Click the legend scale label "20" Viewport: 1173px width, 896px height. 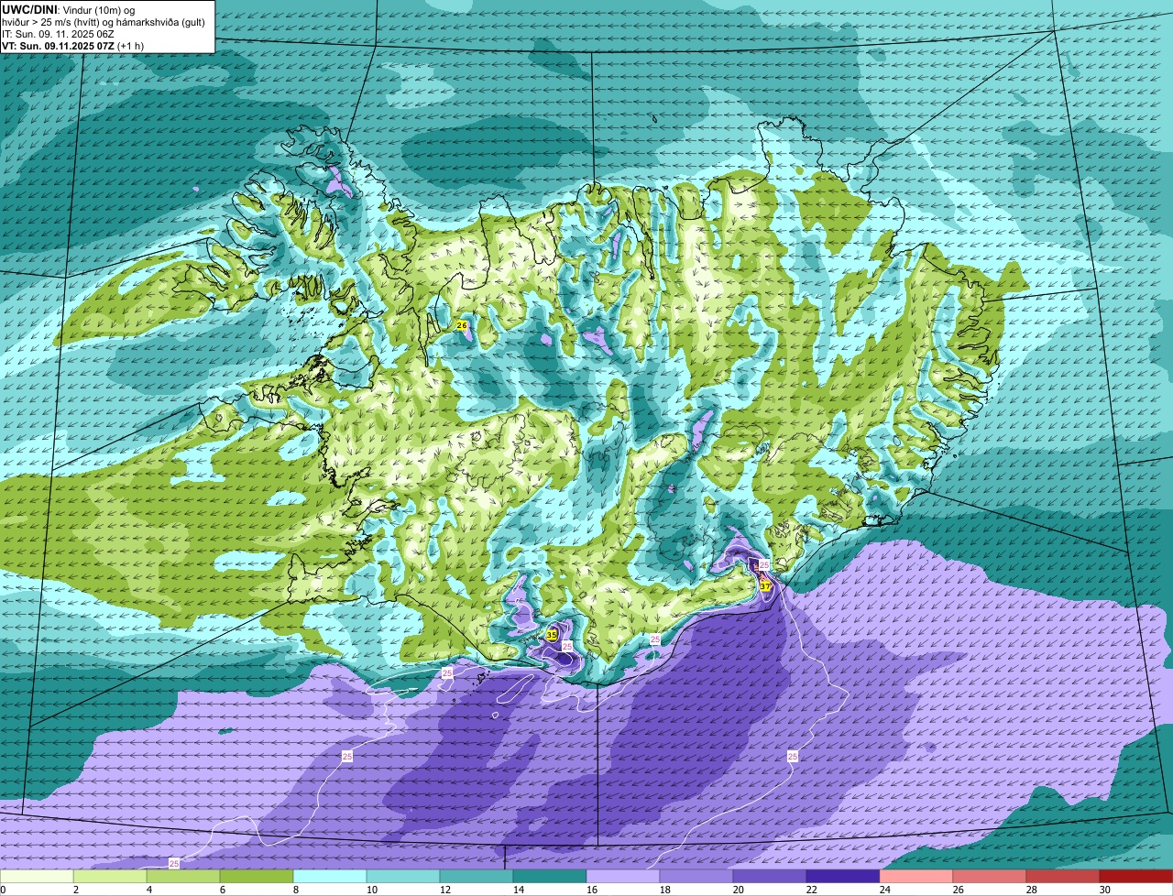(x=738, y=890)
